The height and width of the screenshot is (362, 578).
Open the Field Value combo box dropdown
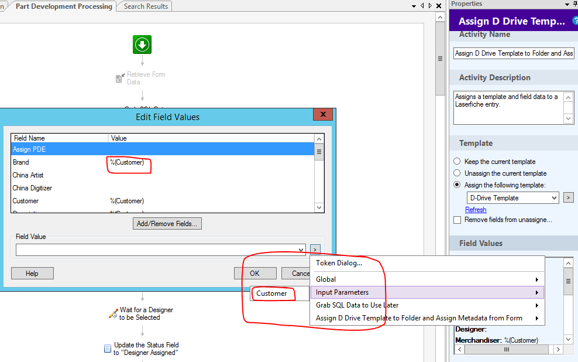[301, 250]
